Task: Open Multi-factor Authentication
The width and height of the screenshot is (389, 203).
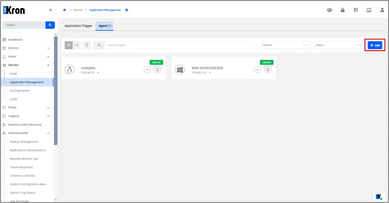Action: 28,150
